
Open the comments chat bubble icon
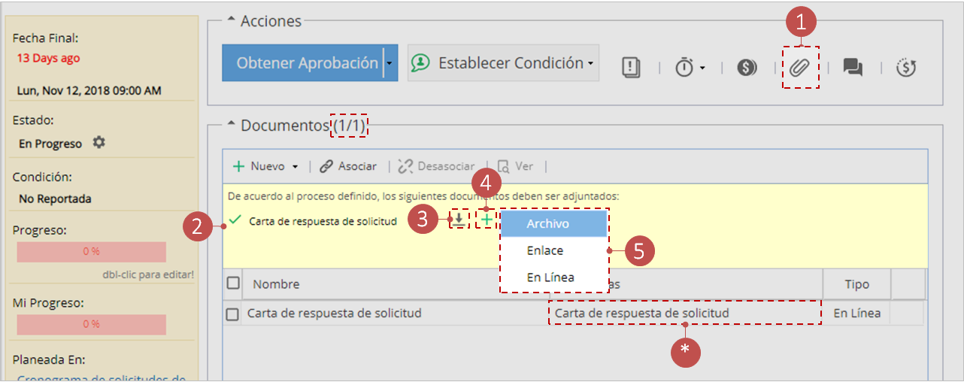tap(853, 67)
